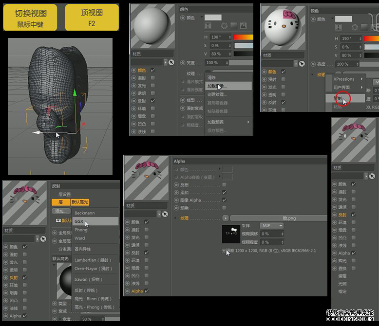Click the material picker arrow icon in the 反射 panel
Image resolution: width=379 pixels, height=326 pixels.
coord(43,239)
